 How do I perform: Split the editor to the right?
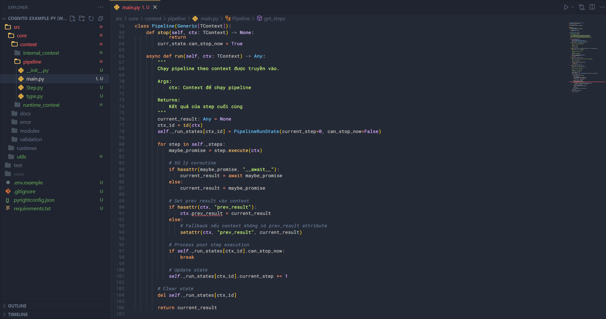pyautogui.click(x=592, y=7)
